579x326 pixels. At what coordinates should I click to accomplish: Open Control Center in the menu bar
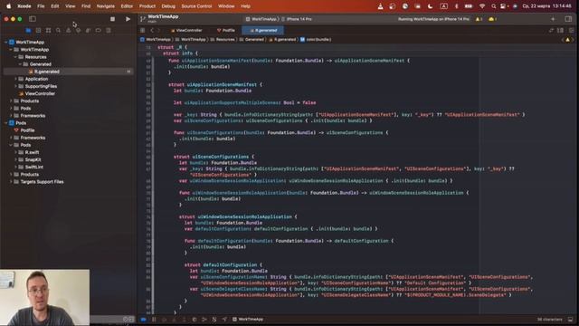(x=503, y=6)
